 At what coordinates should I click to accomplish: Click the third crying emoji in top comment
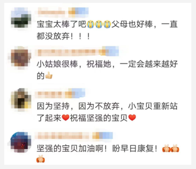pos(107,24)
